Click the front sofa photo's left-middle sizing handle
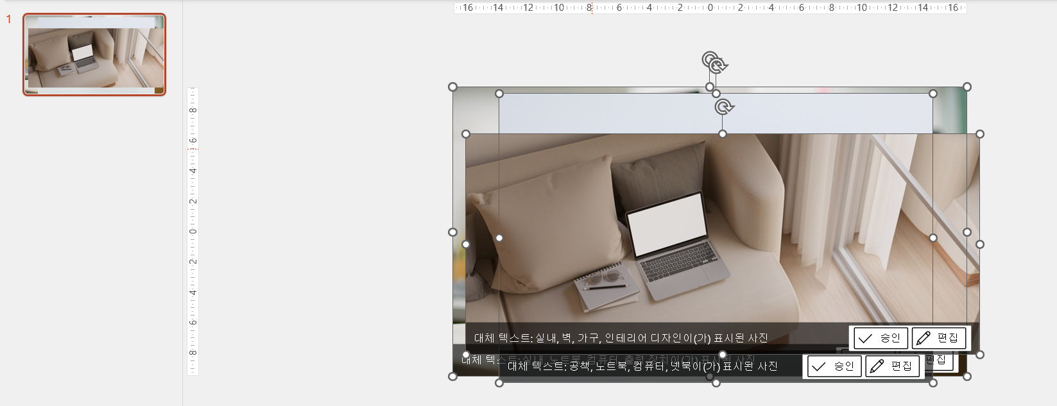1057x406 pixels. [466, 244]
